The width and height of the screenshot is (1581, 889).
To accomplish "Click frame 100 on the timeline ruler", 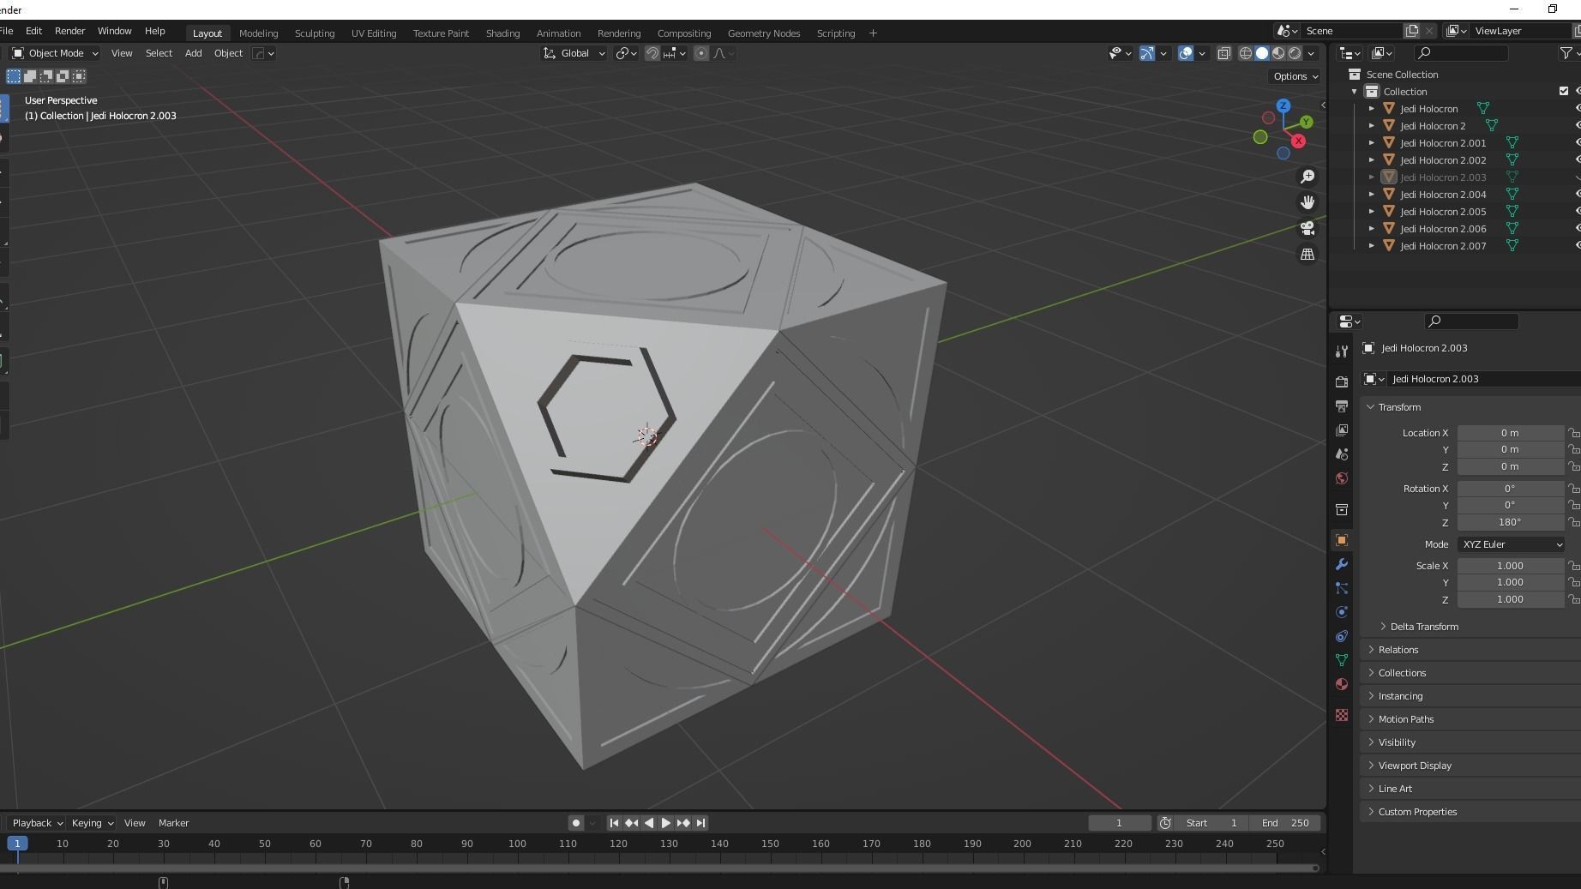I will pos(517,844).
